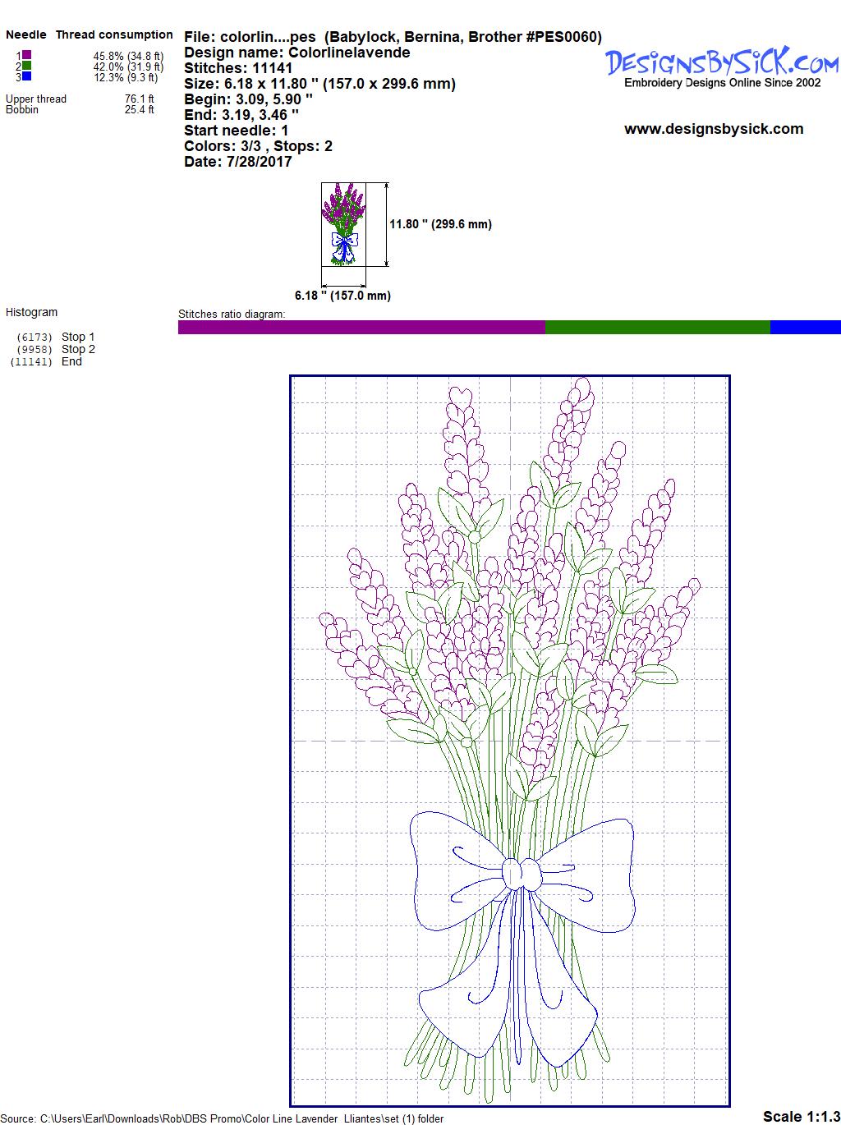Select the purple segment of stitches ratio bar

tap(361, 328)
